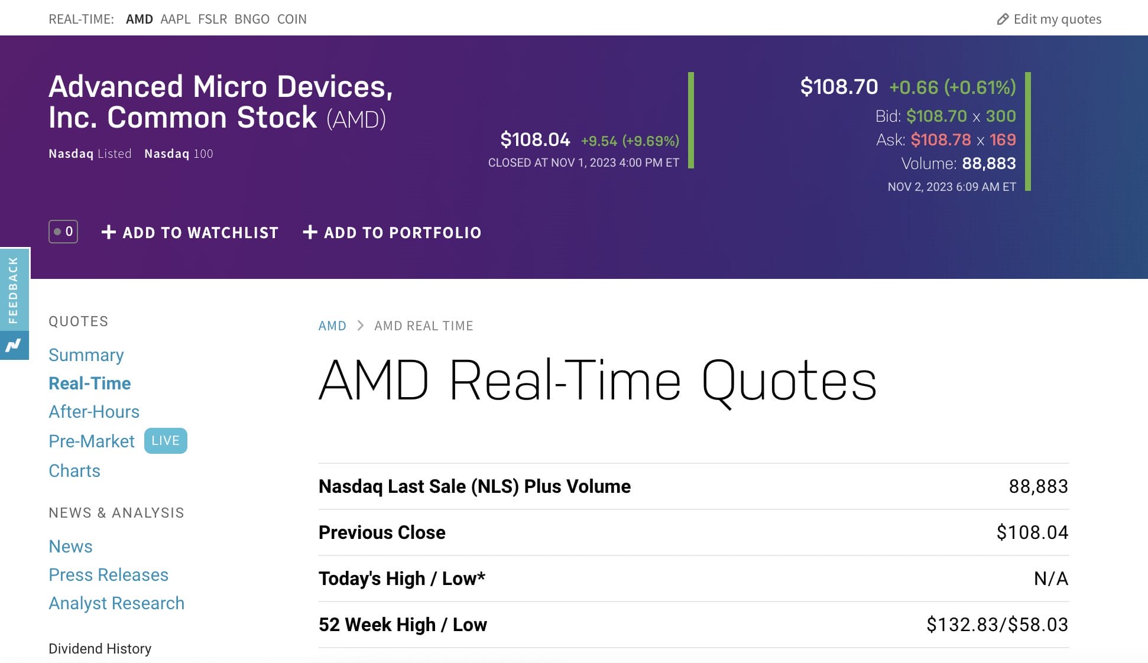Click the AMD breadcrumb link

pyautogui.click(x=332, y=326)
